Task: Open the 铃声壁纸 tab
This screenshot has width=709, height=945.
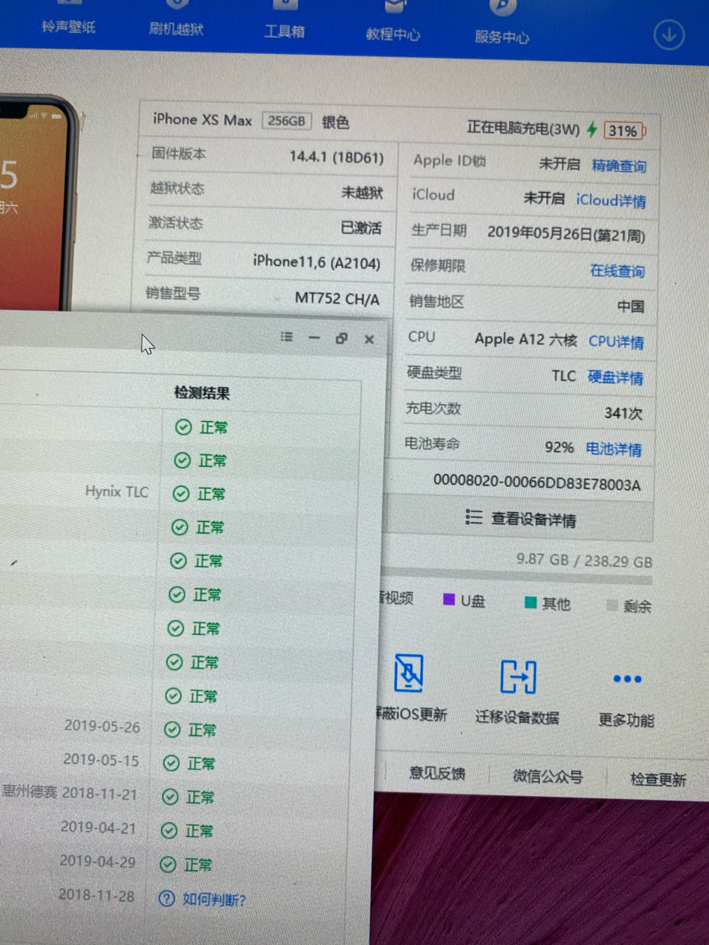Action: pos(68,27)
